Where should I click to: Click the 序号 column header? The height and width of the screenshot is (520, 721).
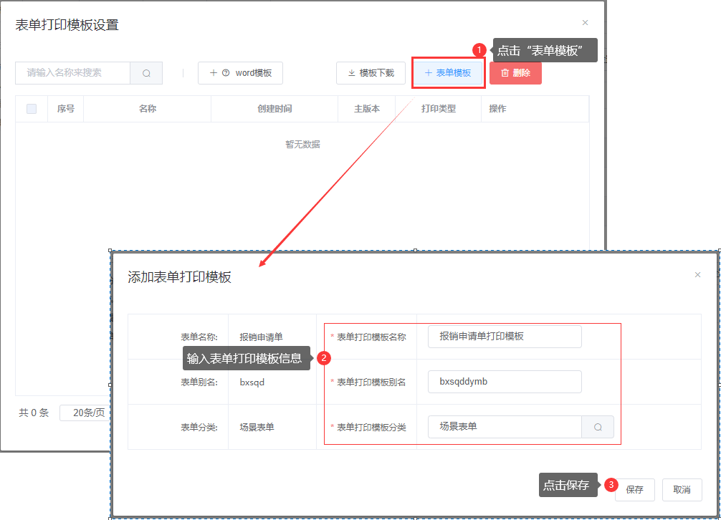[x=66, y=109]
